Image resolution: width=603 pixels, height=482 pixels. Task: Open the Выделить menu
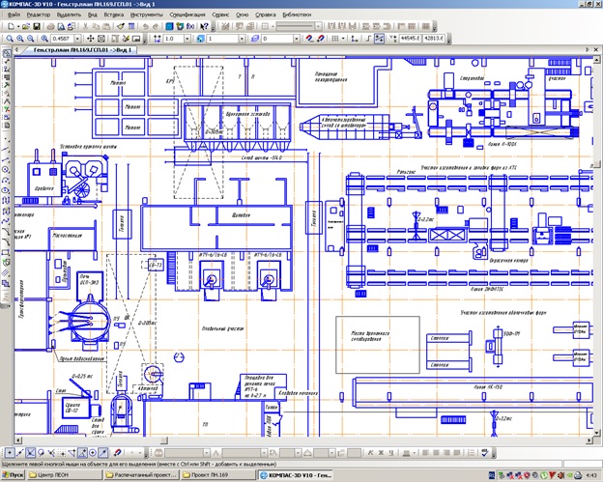click(69, 14)
